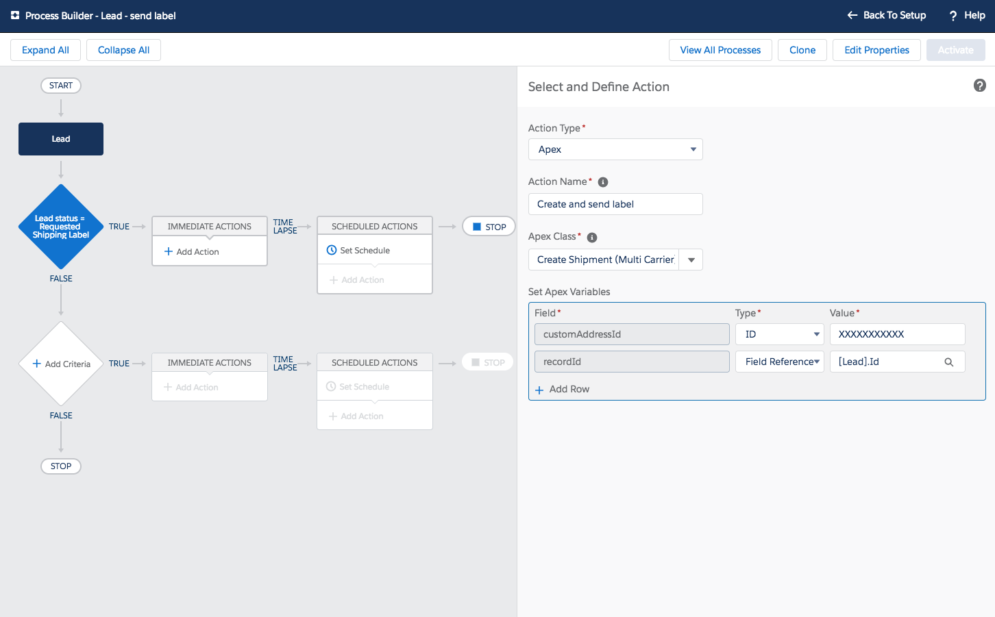Open the Apex Class dropdown arrow

click(691, 260)
